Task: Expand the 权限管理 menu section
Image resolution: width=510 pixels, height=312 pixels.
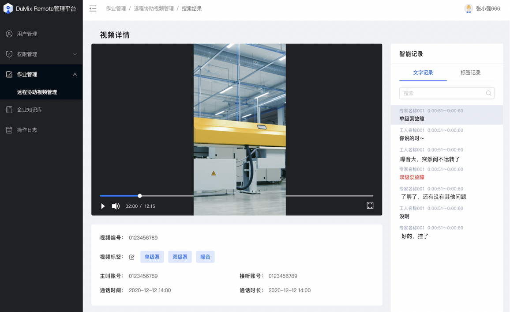Action: pyautogui.click(x=75, y=54)
